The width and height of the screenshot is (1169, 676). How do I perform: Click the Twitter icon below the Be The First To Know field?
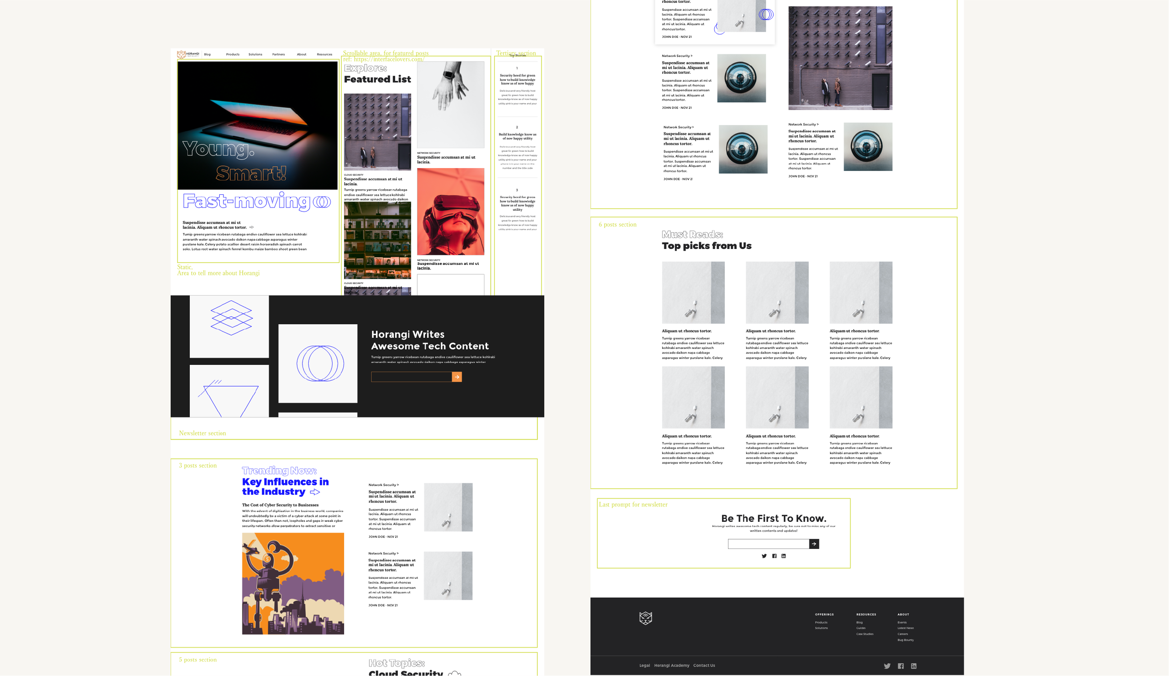pos(764,556)
